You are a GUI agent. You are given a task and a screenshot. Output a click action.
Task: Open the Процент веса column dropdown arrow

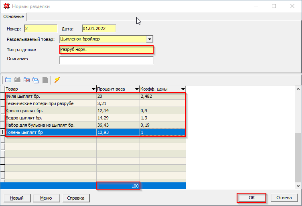coord(136,89)
